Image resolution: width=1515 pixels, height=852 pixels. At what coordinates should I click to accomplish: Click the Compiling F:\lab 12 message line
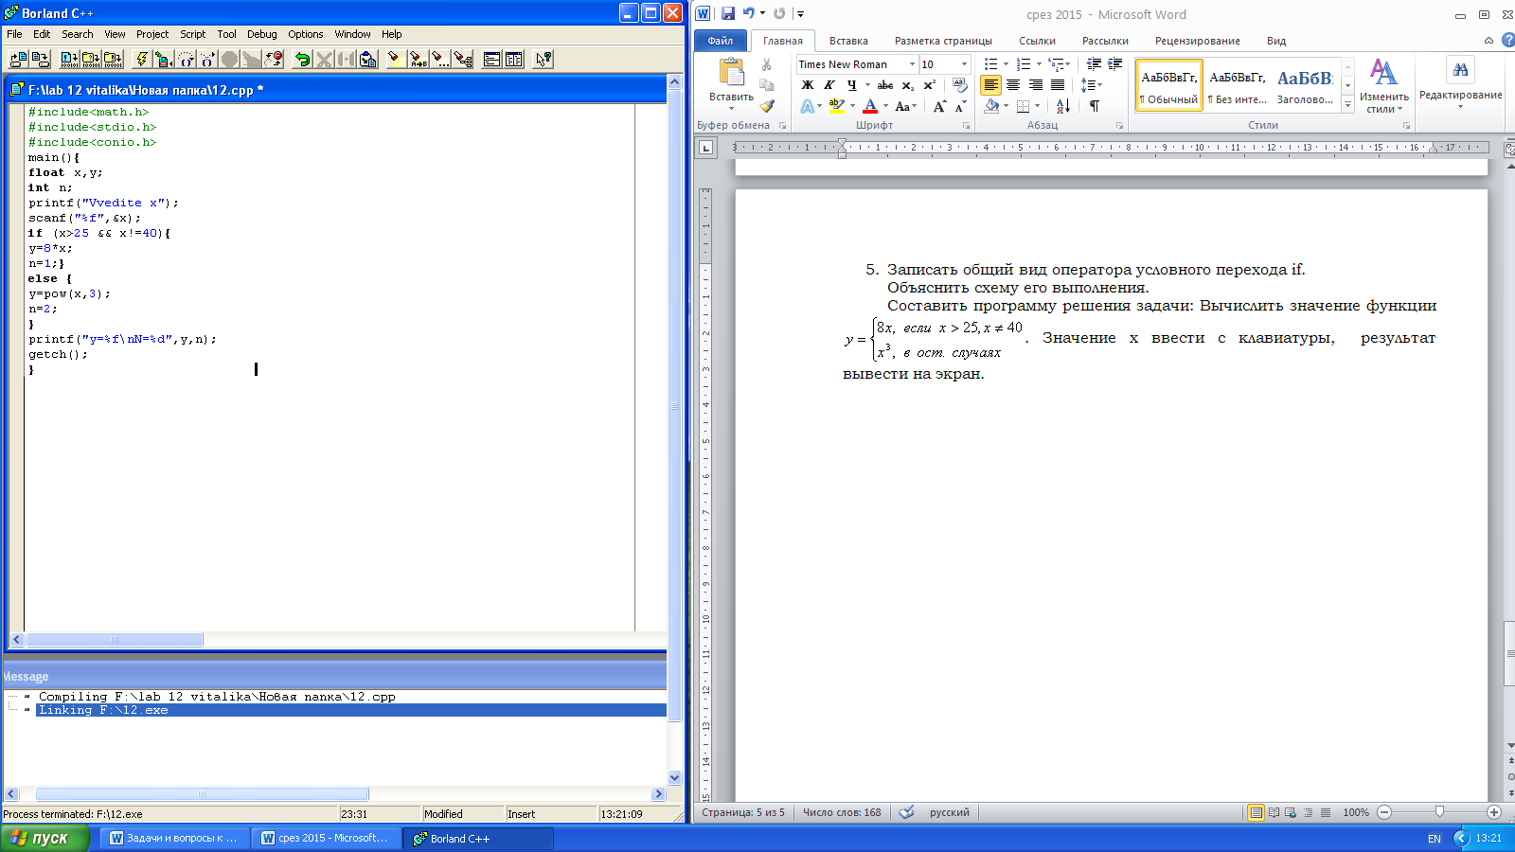click(x=217, y=697)
